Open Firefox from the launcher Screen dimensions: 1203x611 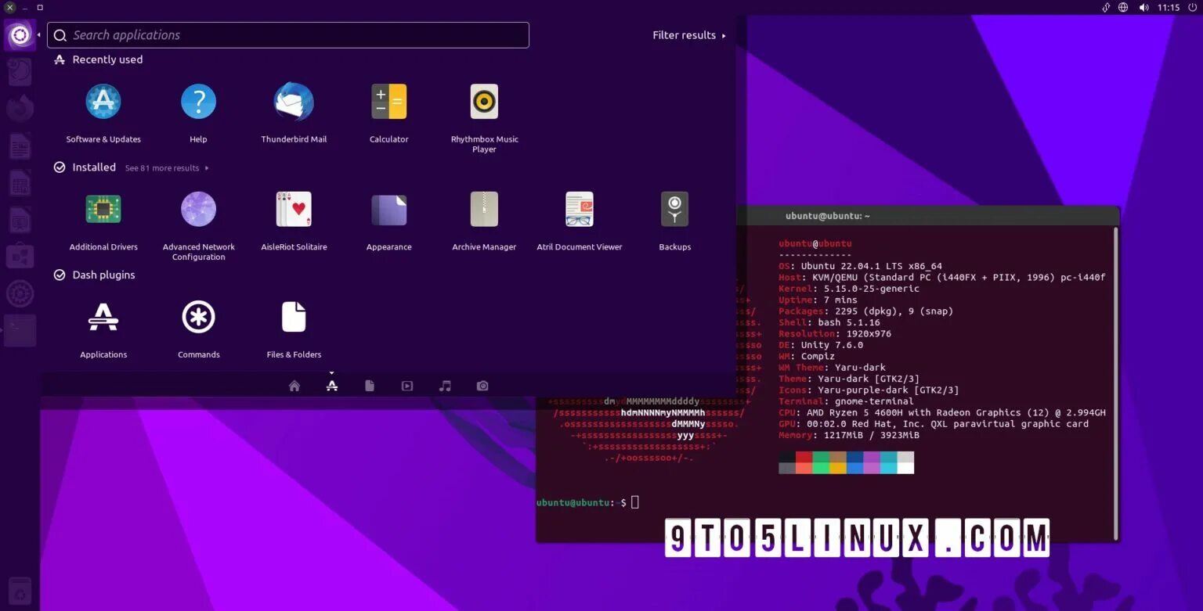20,108
